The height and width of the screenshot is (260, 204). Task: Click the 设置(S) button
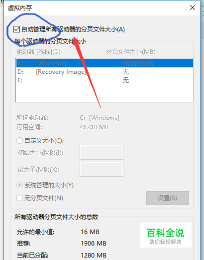(x=168, y=198)
